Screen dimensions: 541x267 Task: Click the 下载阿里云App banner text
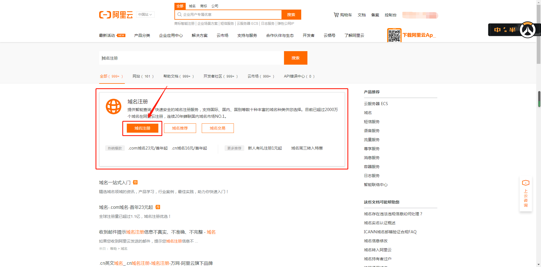tap(419, 35)
